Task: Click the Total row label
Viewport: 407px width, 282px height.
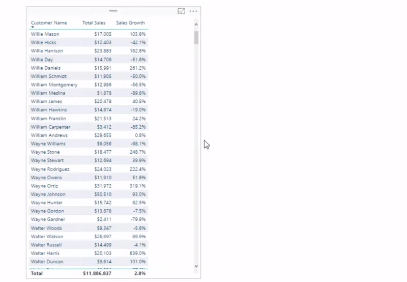Action: [x=37, y=273]
